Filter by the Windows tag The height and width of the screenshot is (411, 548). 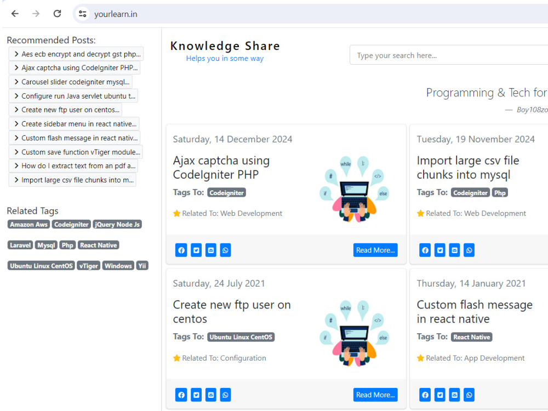click(x=118, y=266)
